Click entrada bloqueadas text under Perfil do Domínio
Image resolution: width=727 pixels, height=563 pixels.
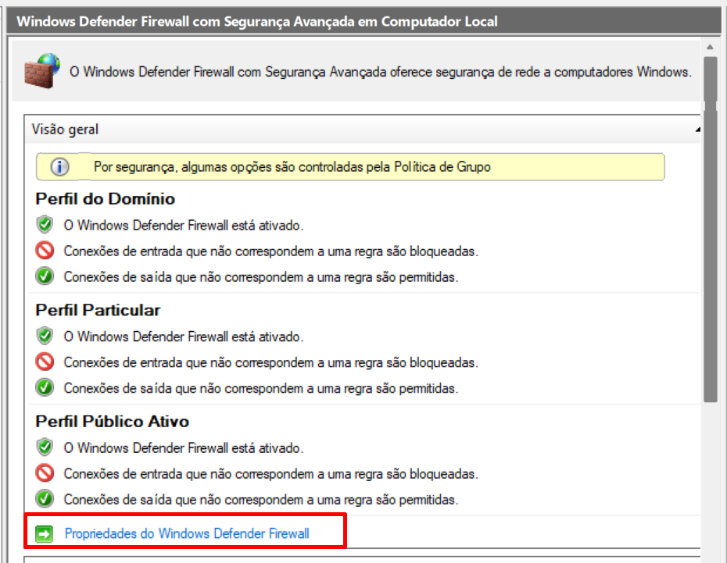coord(270,251)
